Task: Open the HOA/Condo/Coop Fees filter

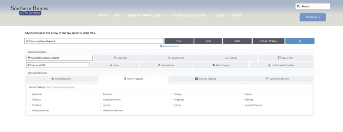Action: pos(281,65)
